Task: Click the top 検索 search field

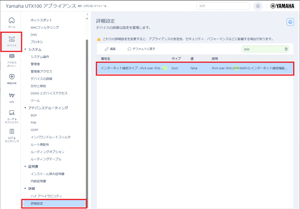Action: [x=223, y=6]
